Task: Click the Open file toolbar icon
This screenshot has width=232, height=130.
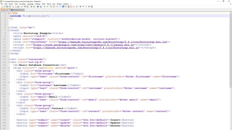Action: [x=4, y=6]
